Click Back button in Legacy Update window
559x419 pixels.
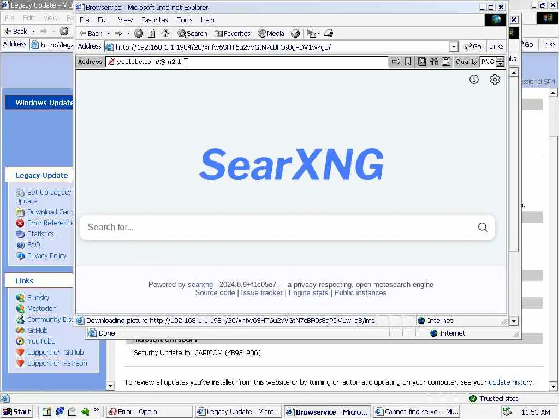[16, 31]
